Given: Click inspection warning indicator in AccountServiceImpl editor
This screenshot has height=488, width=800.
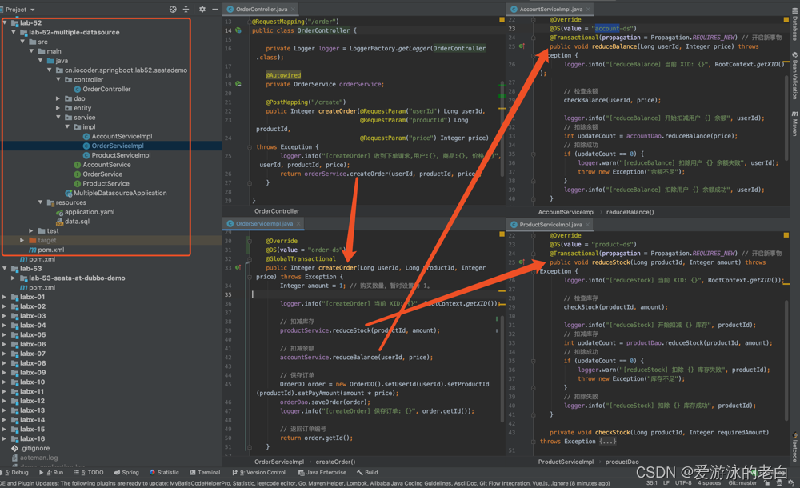Looking at the screenshot, I should (x=786, y=20).
